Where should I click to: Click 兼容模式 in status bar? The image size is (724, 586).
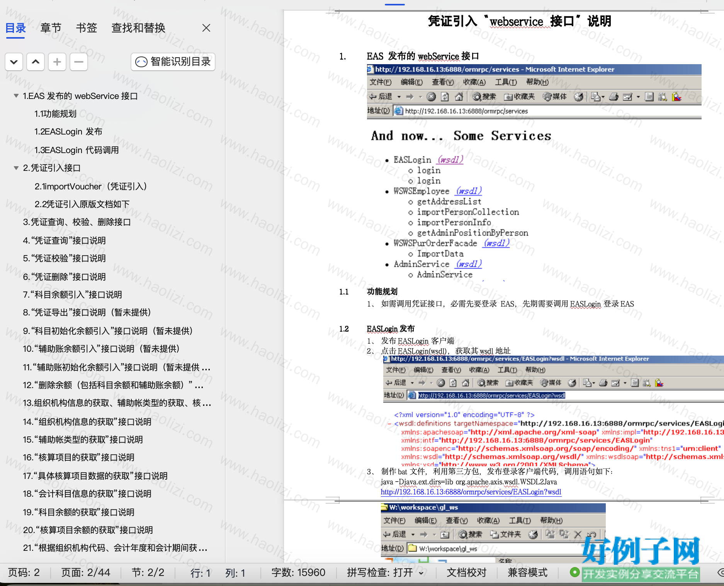[x=527, y=572]
